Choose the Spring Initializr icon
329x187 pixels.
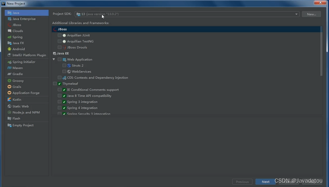pyautogui.click(x=10, y=62)
